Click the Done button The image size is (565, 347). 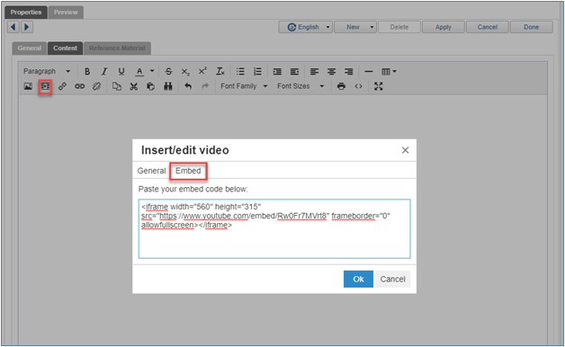point(531,27)
